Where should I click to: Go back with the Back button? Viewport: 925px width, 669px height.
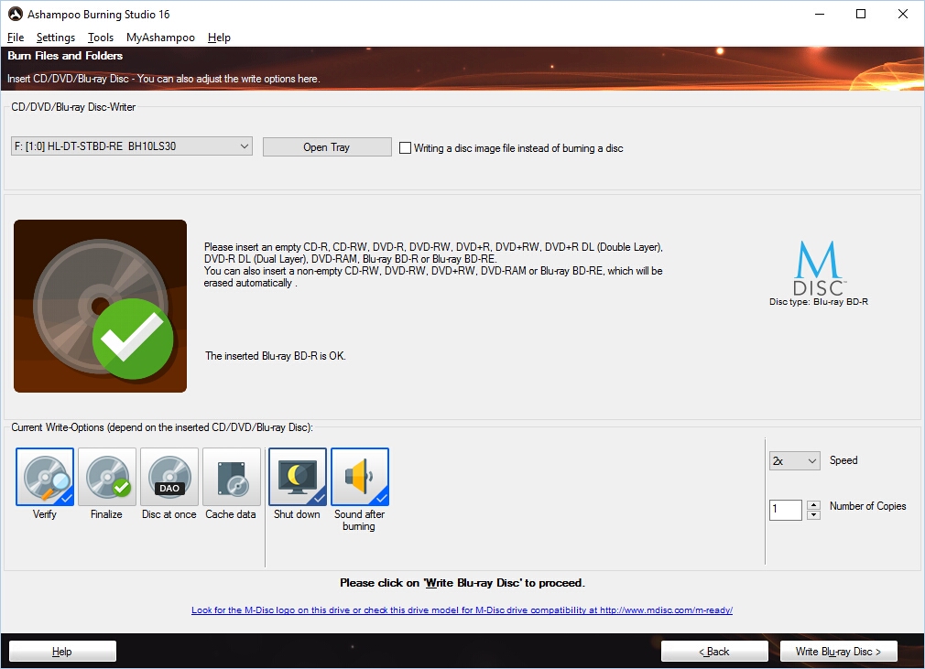pos(714,652)
